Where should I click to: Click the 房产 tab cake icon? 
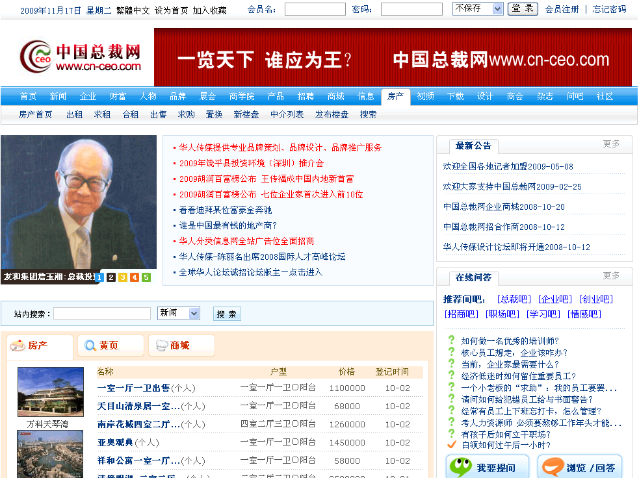click(18, 346)
